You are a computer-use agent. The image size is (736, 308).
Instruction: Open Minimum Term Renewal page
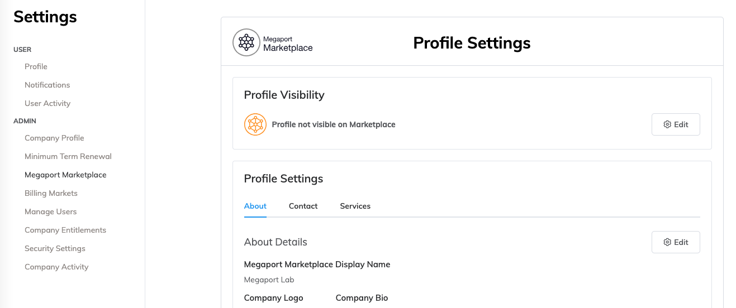68,156
